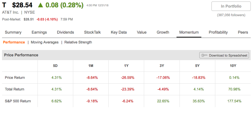Open the Dividends tab
Image resolution: width=252 pixels, height=118 pixels.
(x=65, y=32)
